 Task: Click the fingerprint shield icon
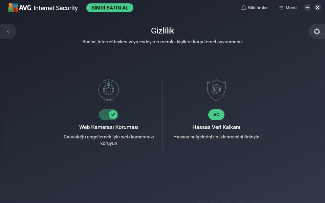[216, 90]
